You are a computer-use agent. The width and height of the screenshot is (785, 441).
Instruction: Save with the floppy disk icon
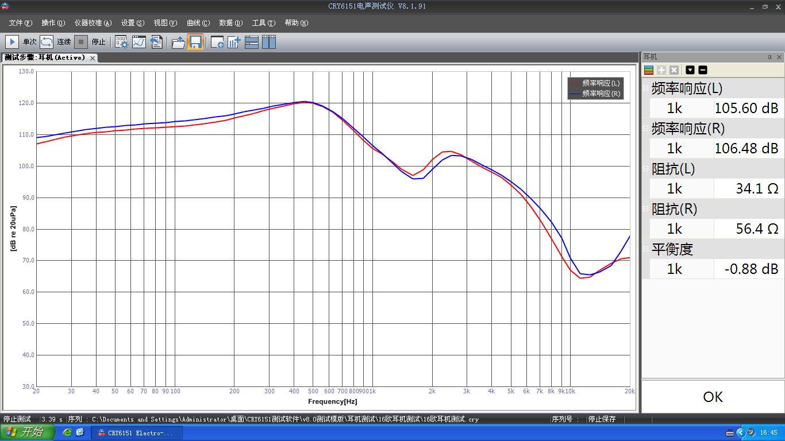(195, 42)
